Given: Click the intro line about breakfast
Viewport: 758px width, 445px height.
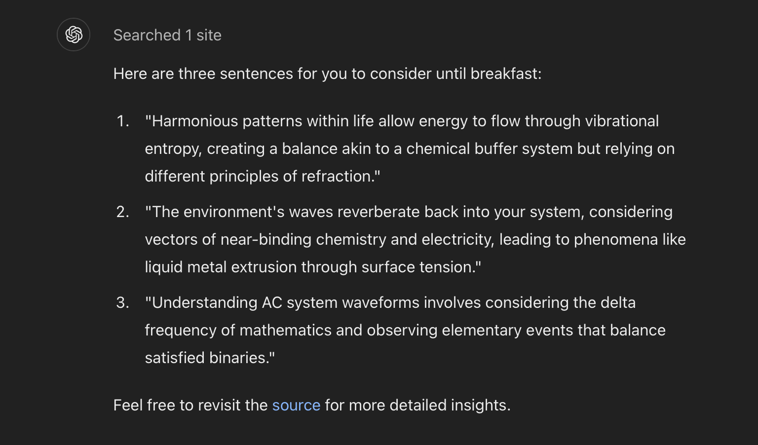Looking at the screenshot, I should click(x=327, y=74).
